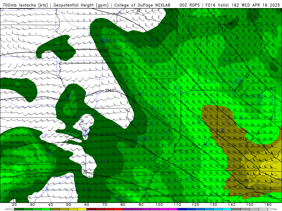Click the 30 value on the color scale
282x211 pixels.
(32, 205)
